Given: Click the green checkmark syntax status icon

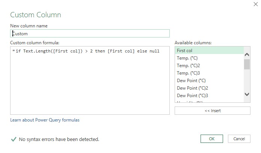Looking at the screenshot, I should (14, 139).
